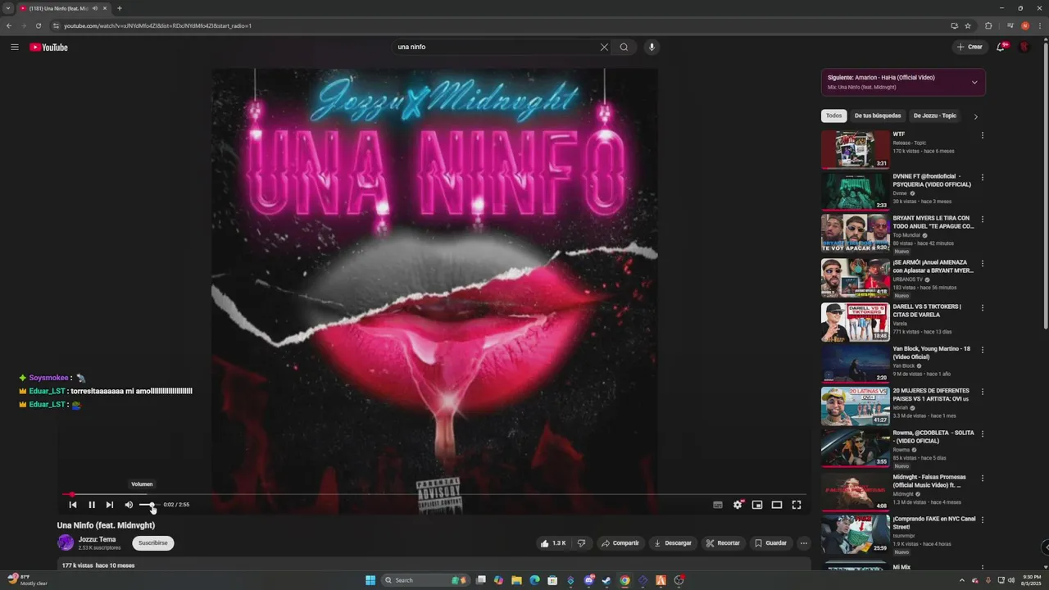Go back with the browser arrow
Screen dimensions: 1049x590
(x=9, y=25)
